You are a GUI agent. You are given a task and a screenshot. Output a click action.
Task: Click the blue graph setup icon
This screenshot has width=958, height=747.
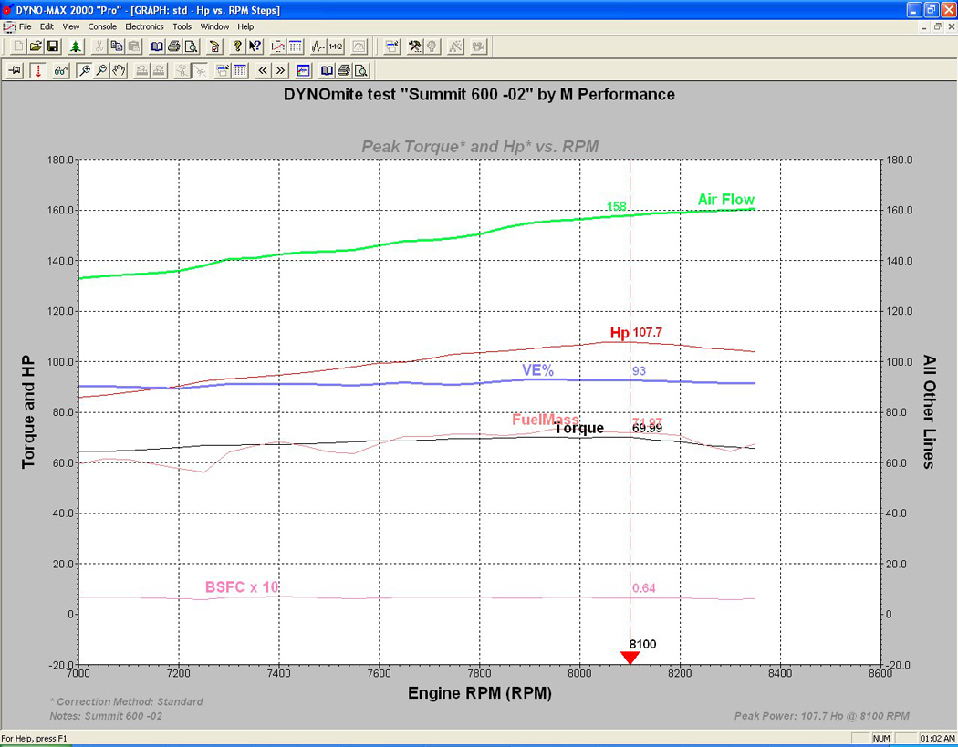click(x=304, y=71)
